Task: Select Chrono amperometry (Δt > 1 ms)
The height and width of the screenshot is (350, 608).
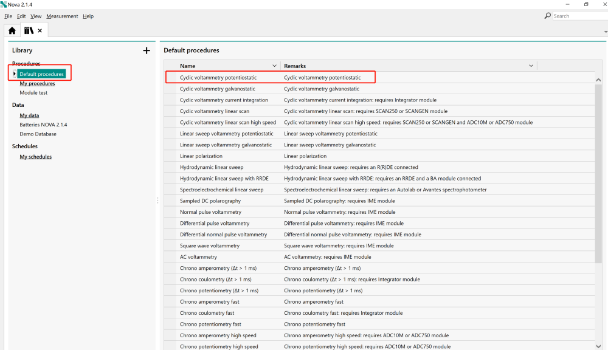Action: pyautogui.click(x=218, y=269)
